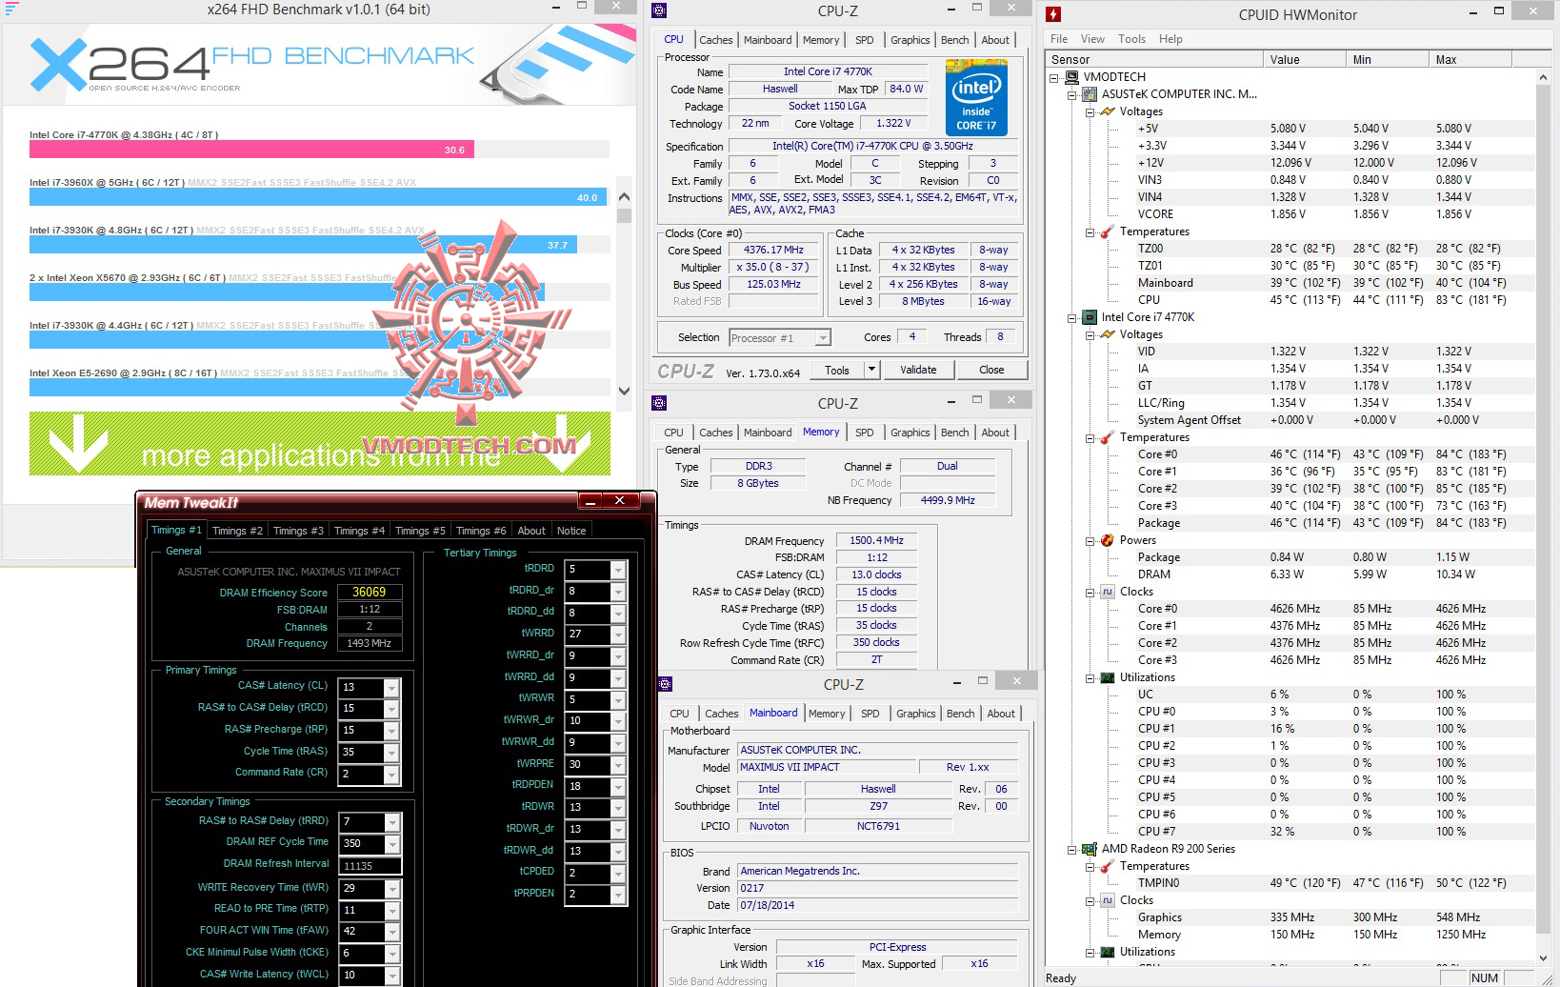The width and height of the screenshot is (1560, 987).
Task: Click the Utilizations icon under Intel Core i7 4770K
Action: click(x=1108, y=677)
